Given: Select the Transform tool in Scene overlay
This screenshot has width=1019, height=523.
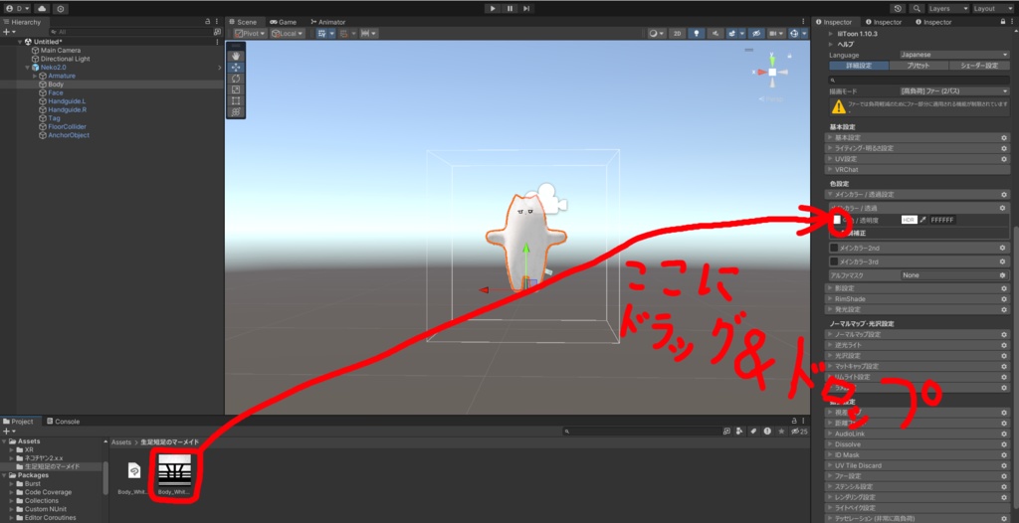Looking at the screenshot, I should [x=235, y=111].
